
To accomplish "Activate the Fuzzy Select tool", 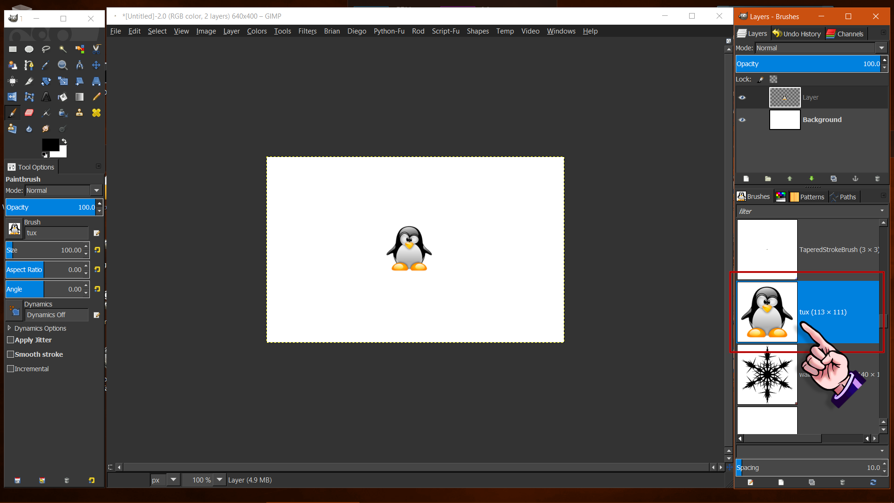I will (x=63, y=49).
